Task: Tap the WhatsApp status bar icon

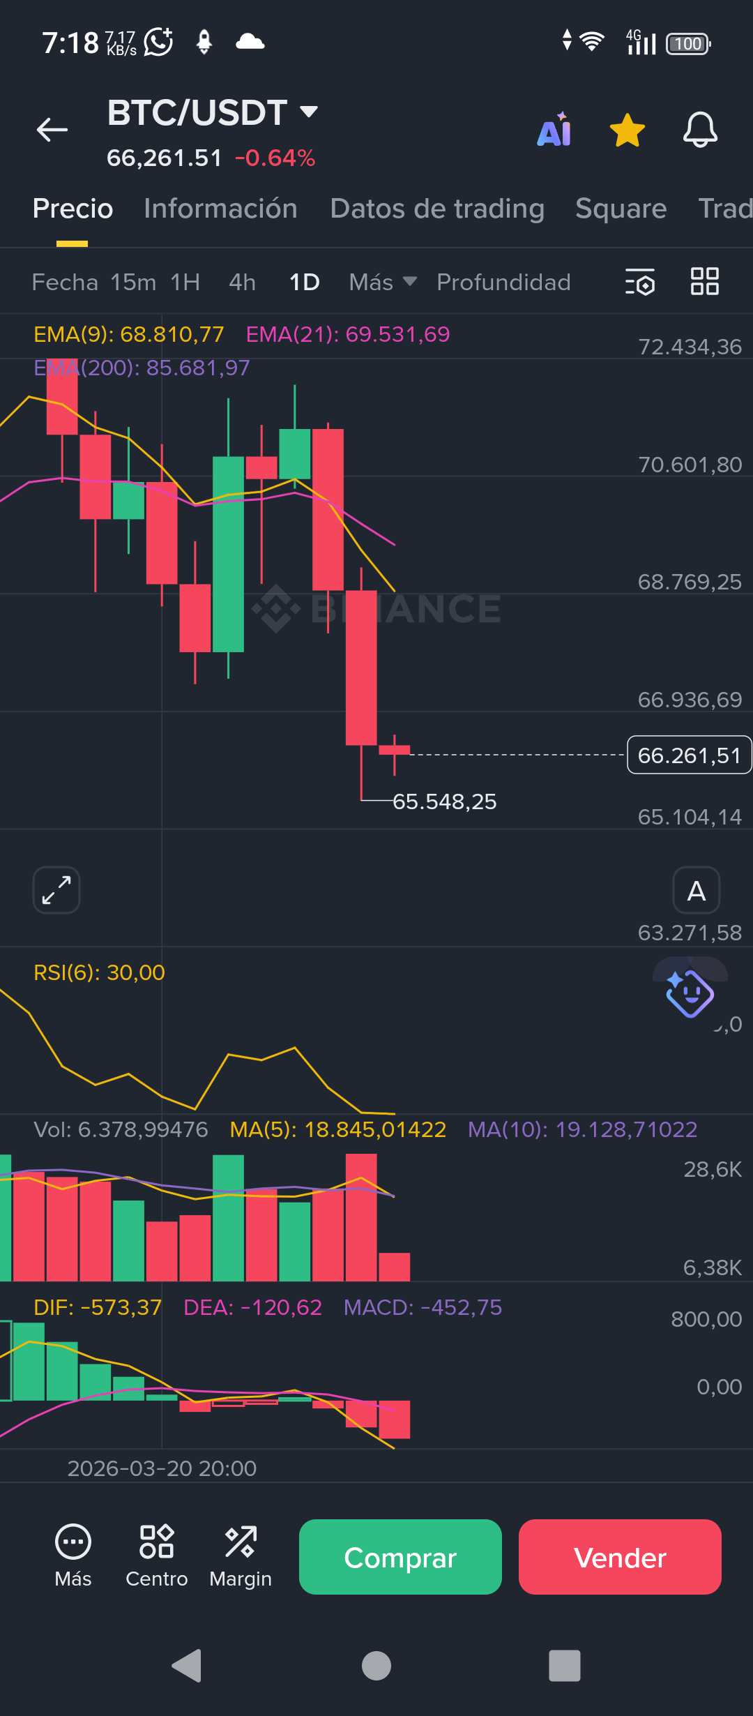Action: pos(158,42)
